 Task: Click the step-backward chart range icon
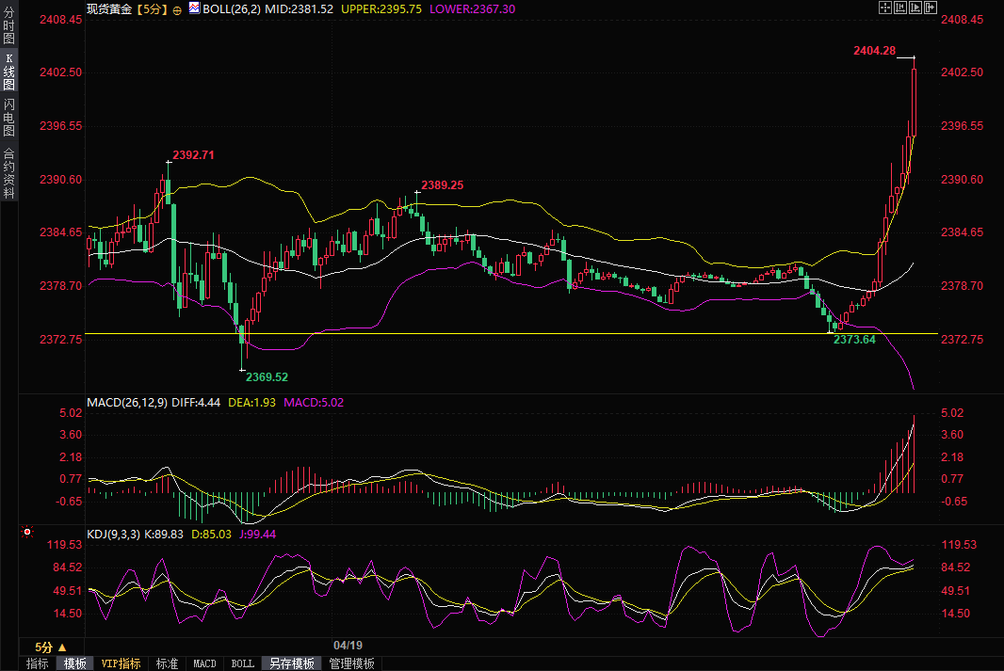click(900, 8)
